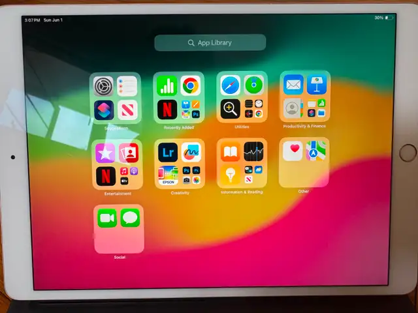
Task: Expand the Information & Reading small icon cluster
Action: click(254, 175)
